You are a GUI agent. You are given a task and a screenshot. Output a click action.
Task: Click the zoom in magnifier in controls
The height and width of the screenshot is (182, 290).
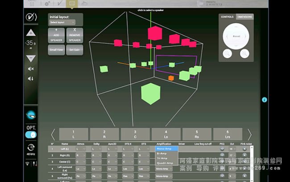coord(244,54)
